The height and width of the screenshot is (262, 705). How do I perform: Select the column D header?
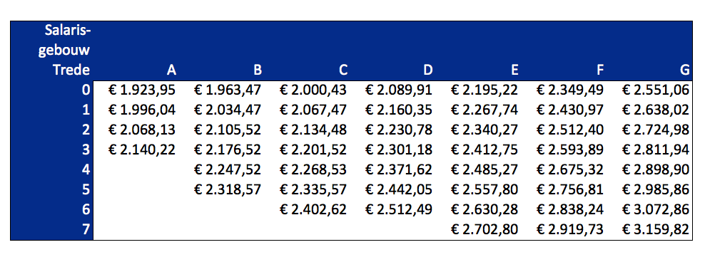(428, 70)
